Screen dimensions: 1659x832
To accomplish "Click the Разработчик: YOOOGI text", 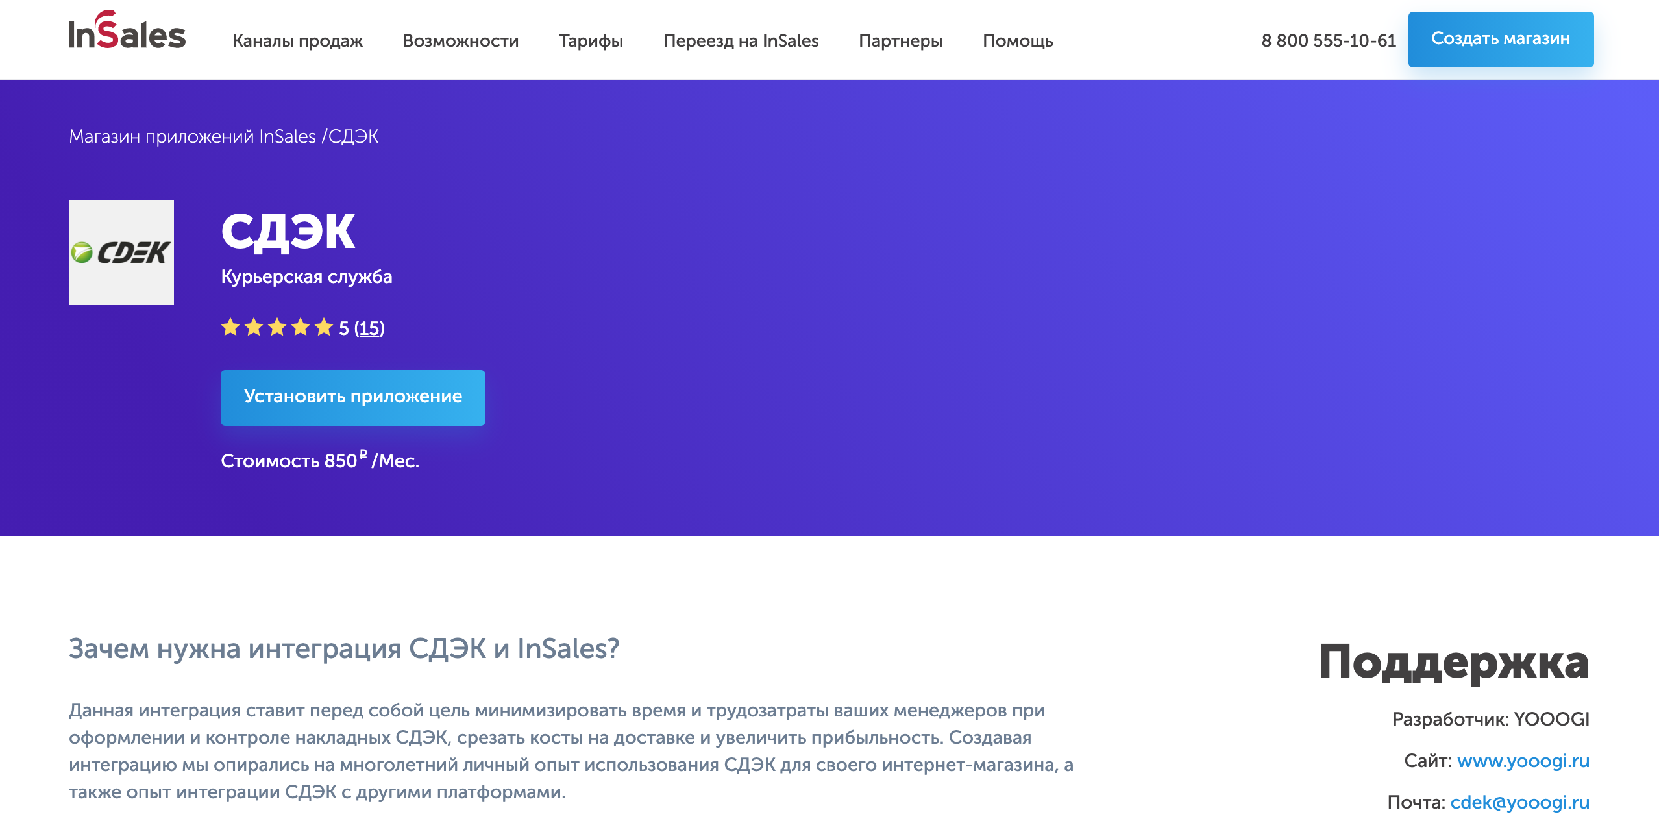I will click(x=1491, y=719).
